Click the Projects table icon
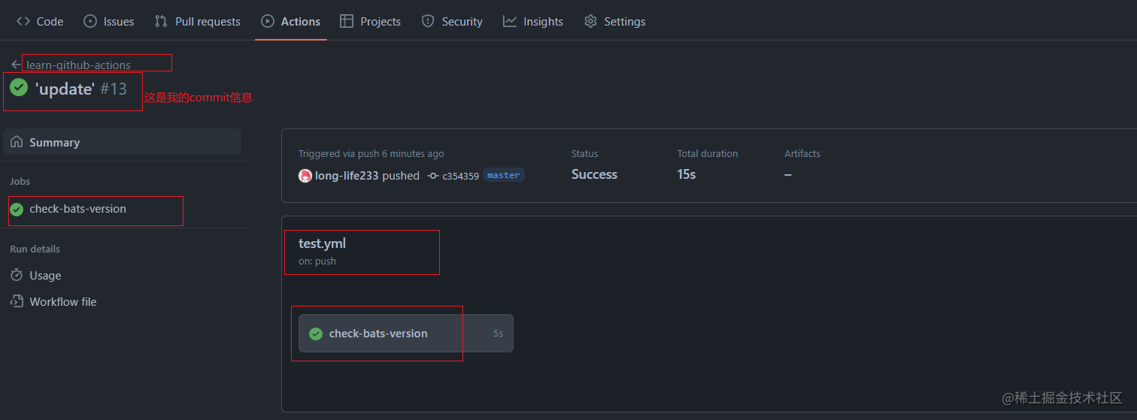This screenshot has width=1137, height=420. tap(347, 21)
